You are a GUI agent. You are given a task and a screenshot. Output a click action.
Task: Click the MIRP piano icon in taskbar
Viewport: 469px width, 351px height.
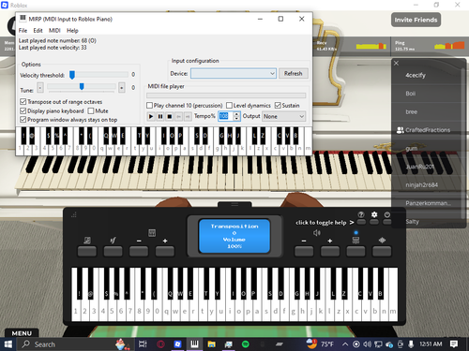point(194,344)
